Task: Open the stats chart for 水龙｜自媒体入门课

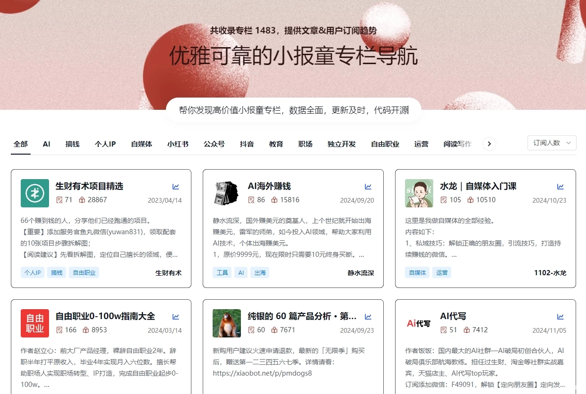Action: (x=560, y=186)
